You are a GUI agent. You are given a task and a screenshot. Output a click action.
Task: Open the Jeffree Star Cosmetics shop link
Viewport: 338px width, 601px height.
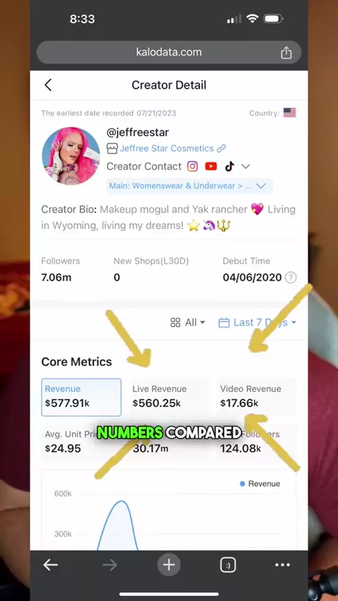tap(166, 148)
